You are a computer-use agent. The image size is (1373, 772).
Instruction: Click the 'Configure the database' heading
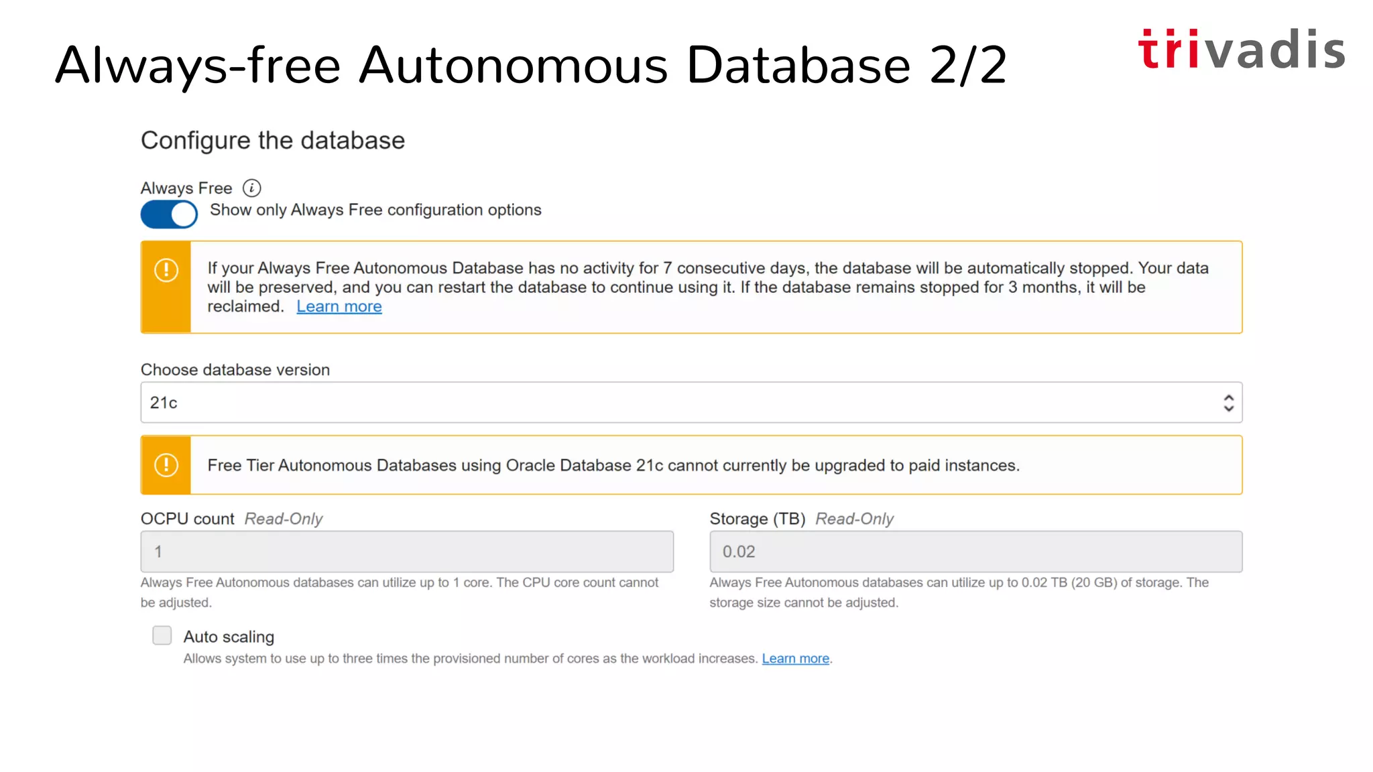[x=273, y=141]
